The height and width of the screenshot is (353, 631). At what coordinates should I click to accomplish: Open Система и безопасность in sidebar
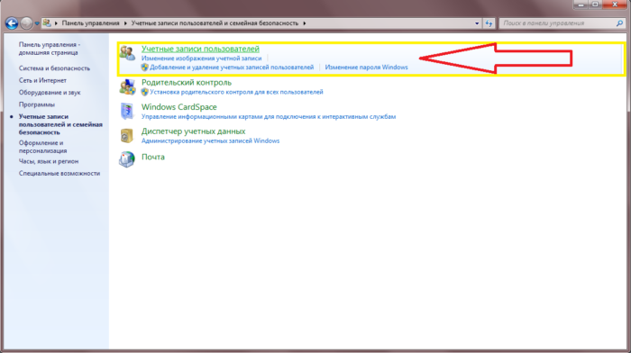coord(54,68)
